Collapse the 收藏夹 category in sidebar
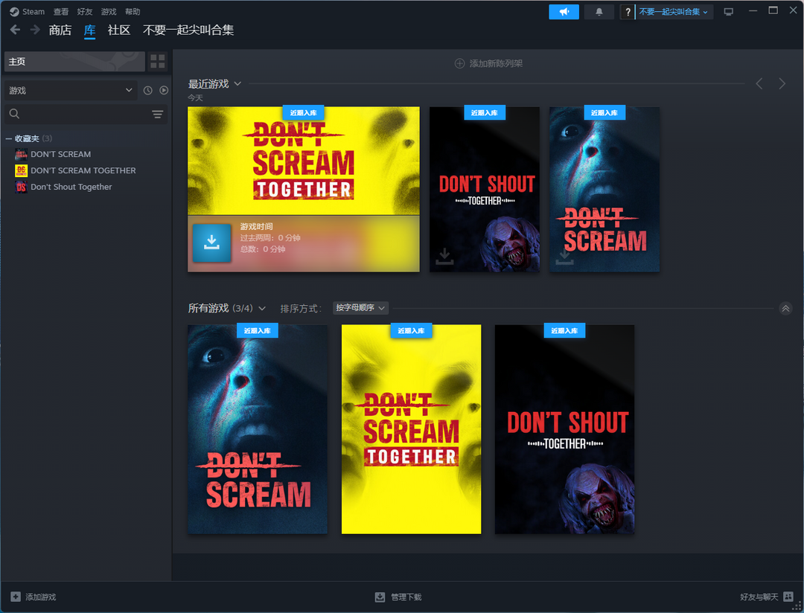The image size is (804, 613). (9, 139)
